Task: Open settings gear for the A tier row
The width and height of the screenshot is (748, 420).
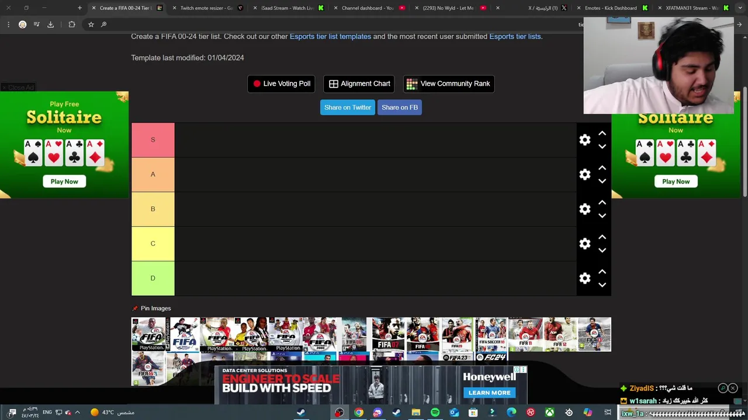Action: [x=585, y=174]
